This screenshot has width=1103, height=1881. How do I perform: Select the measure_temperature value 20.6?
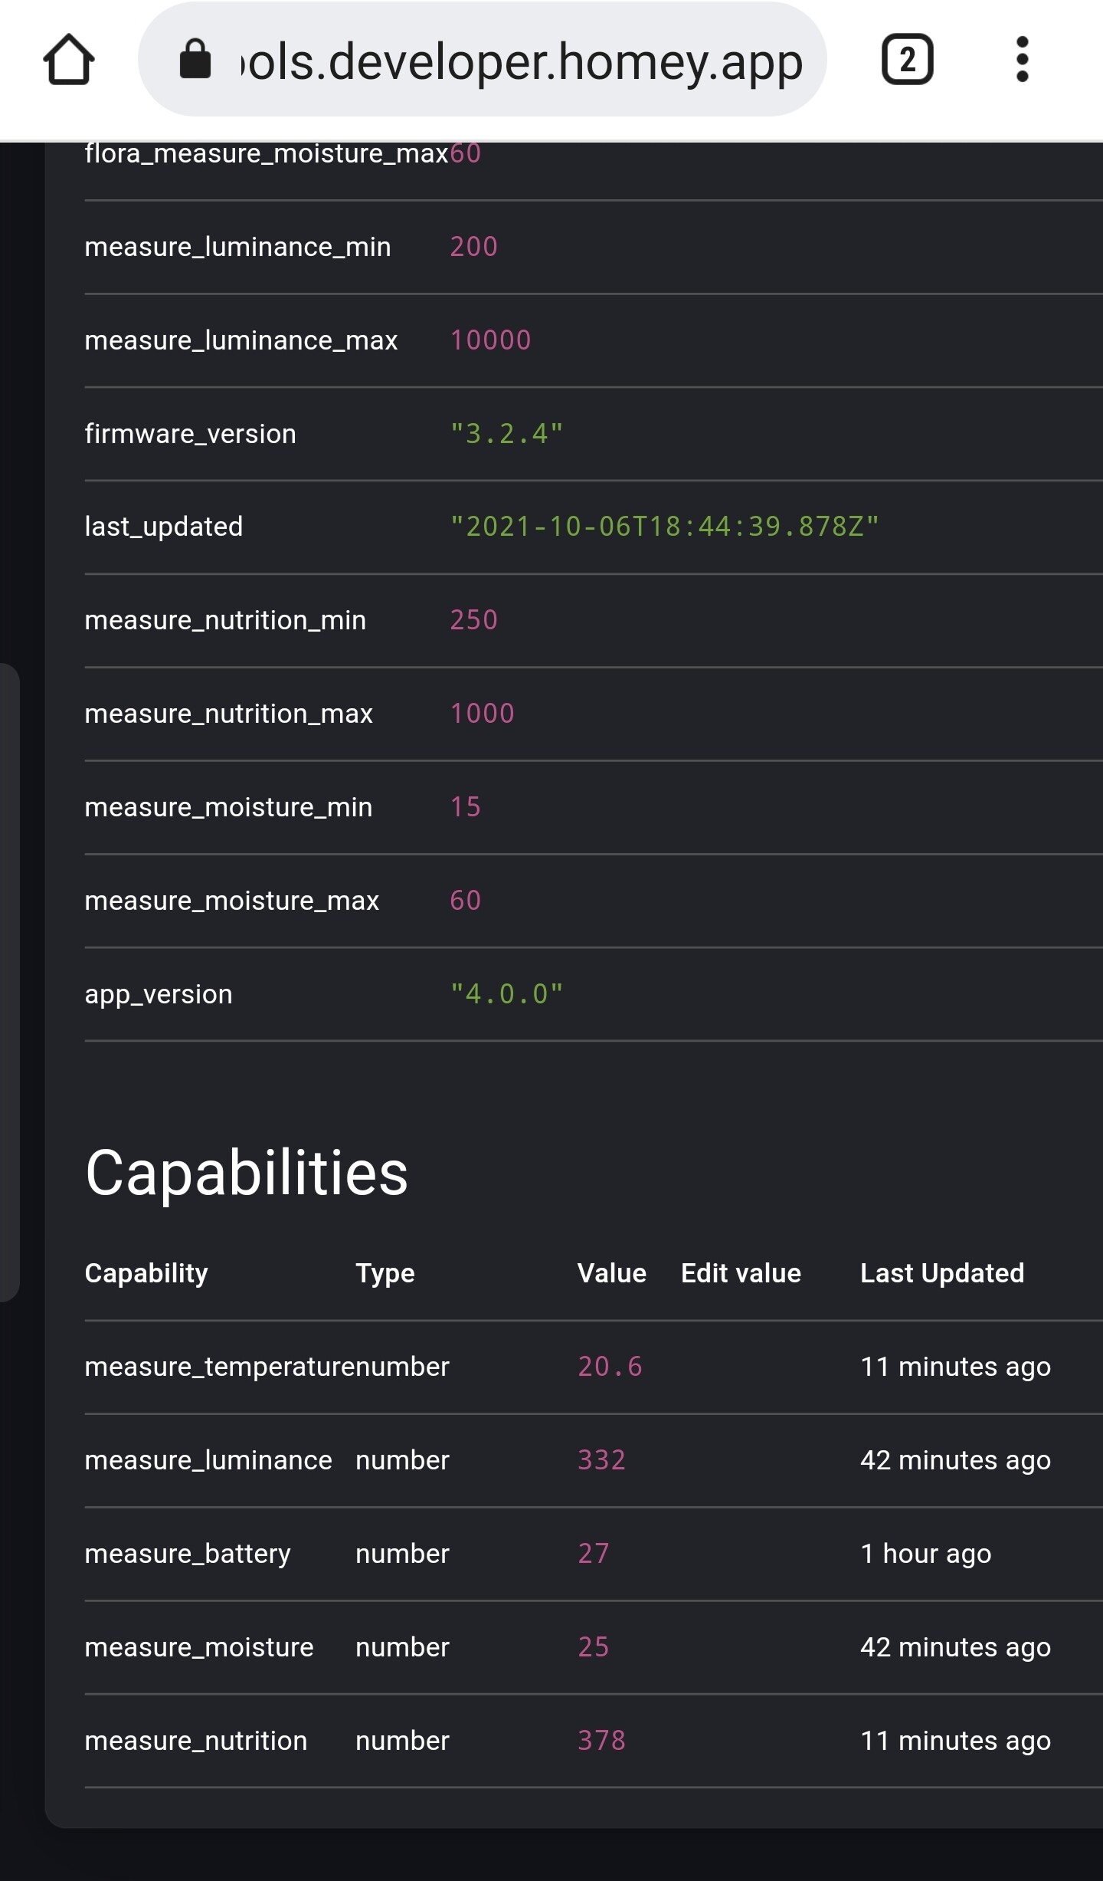tap(610, 1367)
